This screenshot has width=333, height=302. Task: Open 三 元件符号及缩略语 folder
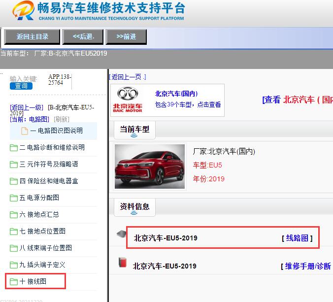49,164
